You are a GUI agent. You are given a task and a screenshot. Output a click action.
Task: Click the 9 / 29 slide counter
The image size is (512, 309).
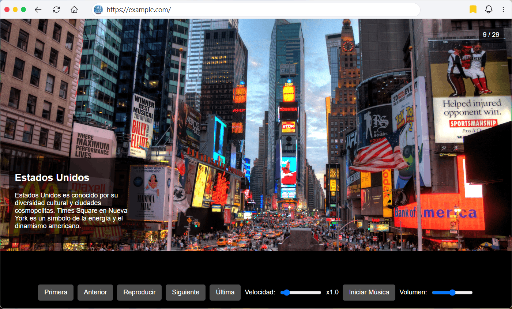coord(491,35)
